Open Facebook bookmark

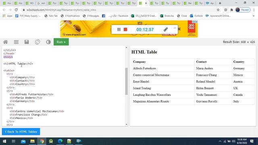click(115, 16)
